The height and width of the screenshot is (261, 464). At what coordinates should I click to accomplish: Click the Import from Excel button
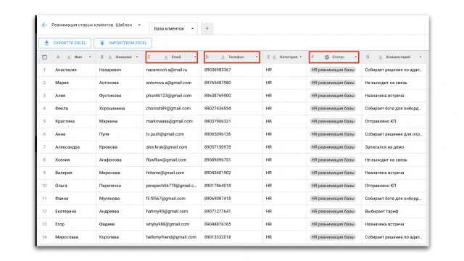point(123,43)
